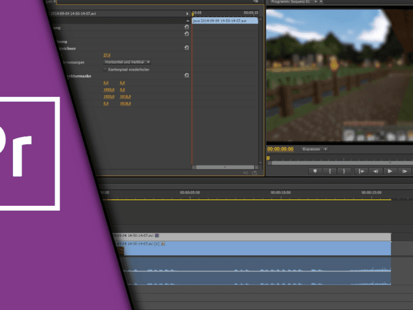Open the Horizontal und Vertikal dropdown
Image resolution: width=413 pixels, height=310 pixels.
coord(127,62)
